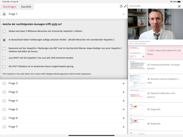Viewport: 183px width, 137px height.
Task: Click the question 'Welche der nachfolgenden Aussagen'
Action: click(32, 24)
